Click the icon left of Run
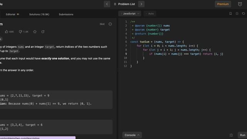This screenshot has width=247, height=139. (231, 135)
